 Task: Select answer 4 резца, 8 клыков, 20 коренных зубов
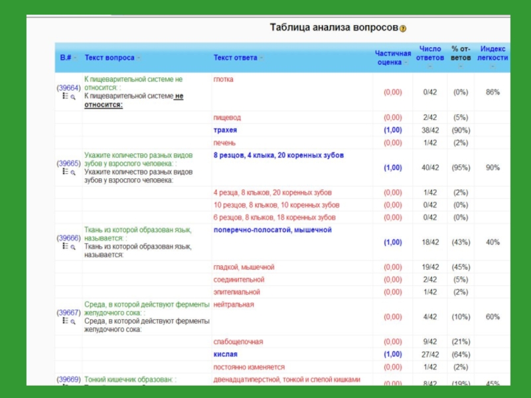point(272,192)
